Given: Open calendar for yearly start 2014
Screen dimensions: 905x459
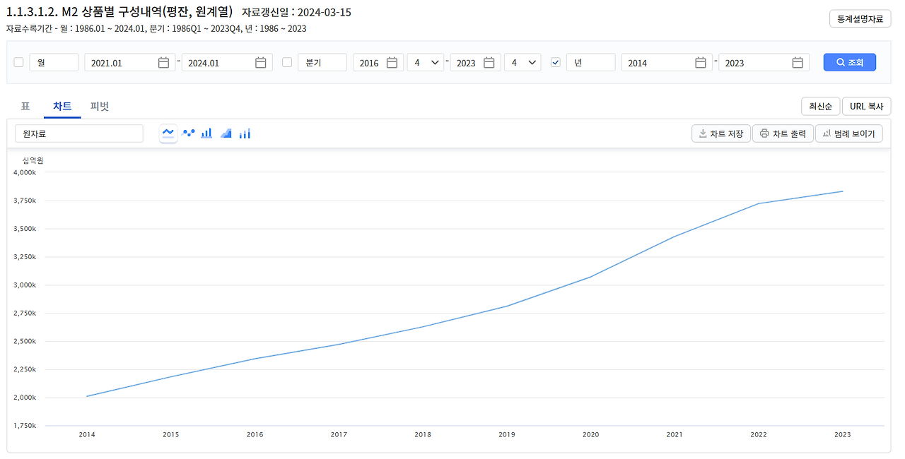Looking at the screenshot, I should (700, 63).
